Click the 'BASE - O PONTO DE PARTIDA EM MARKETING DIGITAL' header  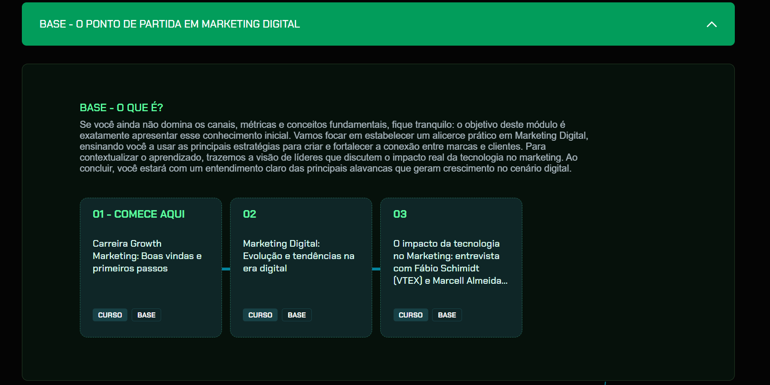378,24
